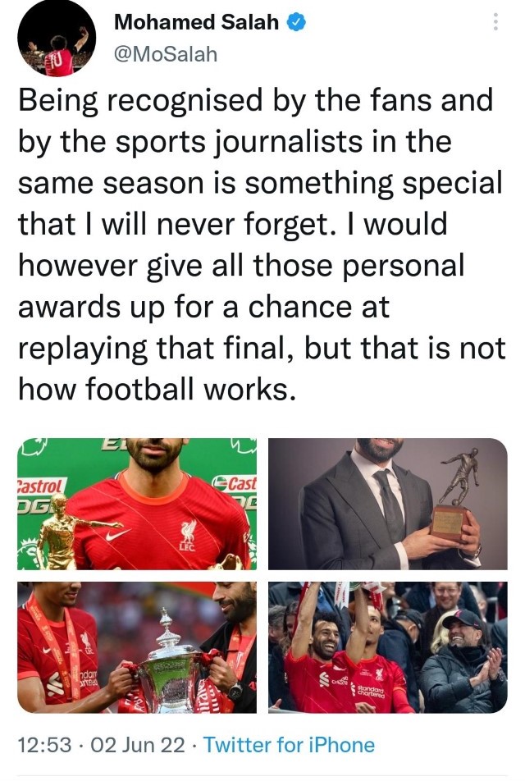Click the @MoSalah handle
The width and height of the screenshot is (525, 781).
(x=166, y=54)
